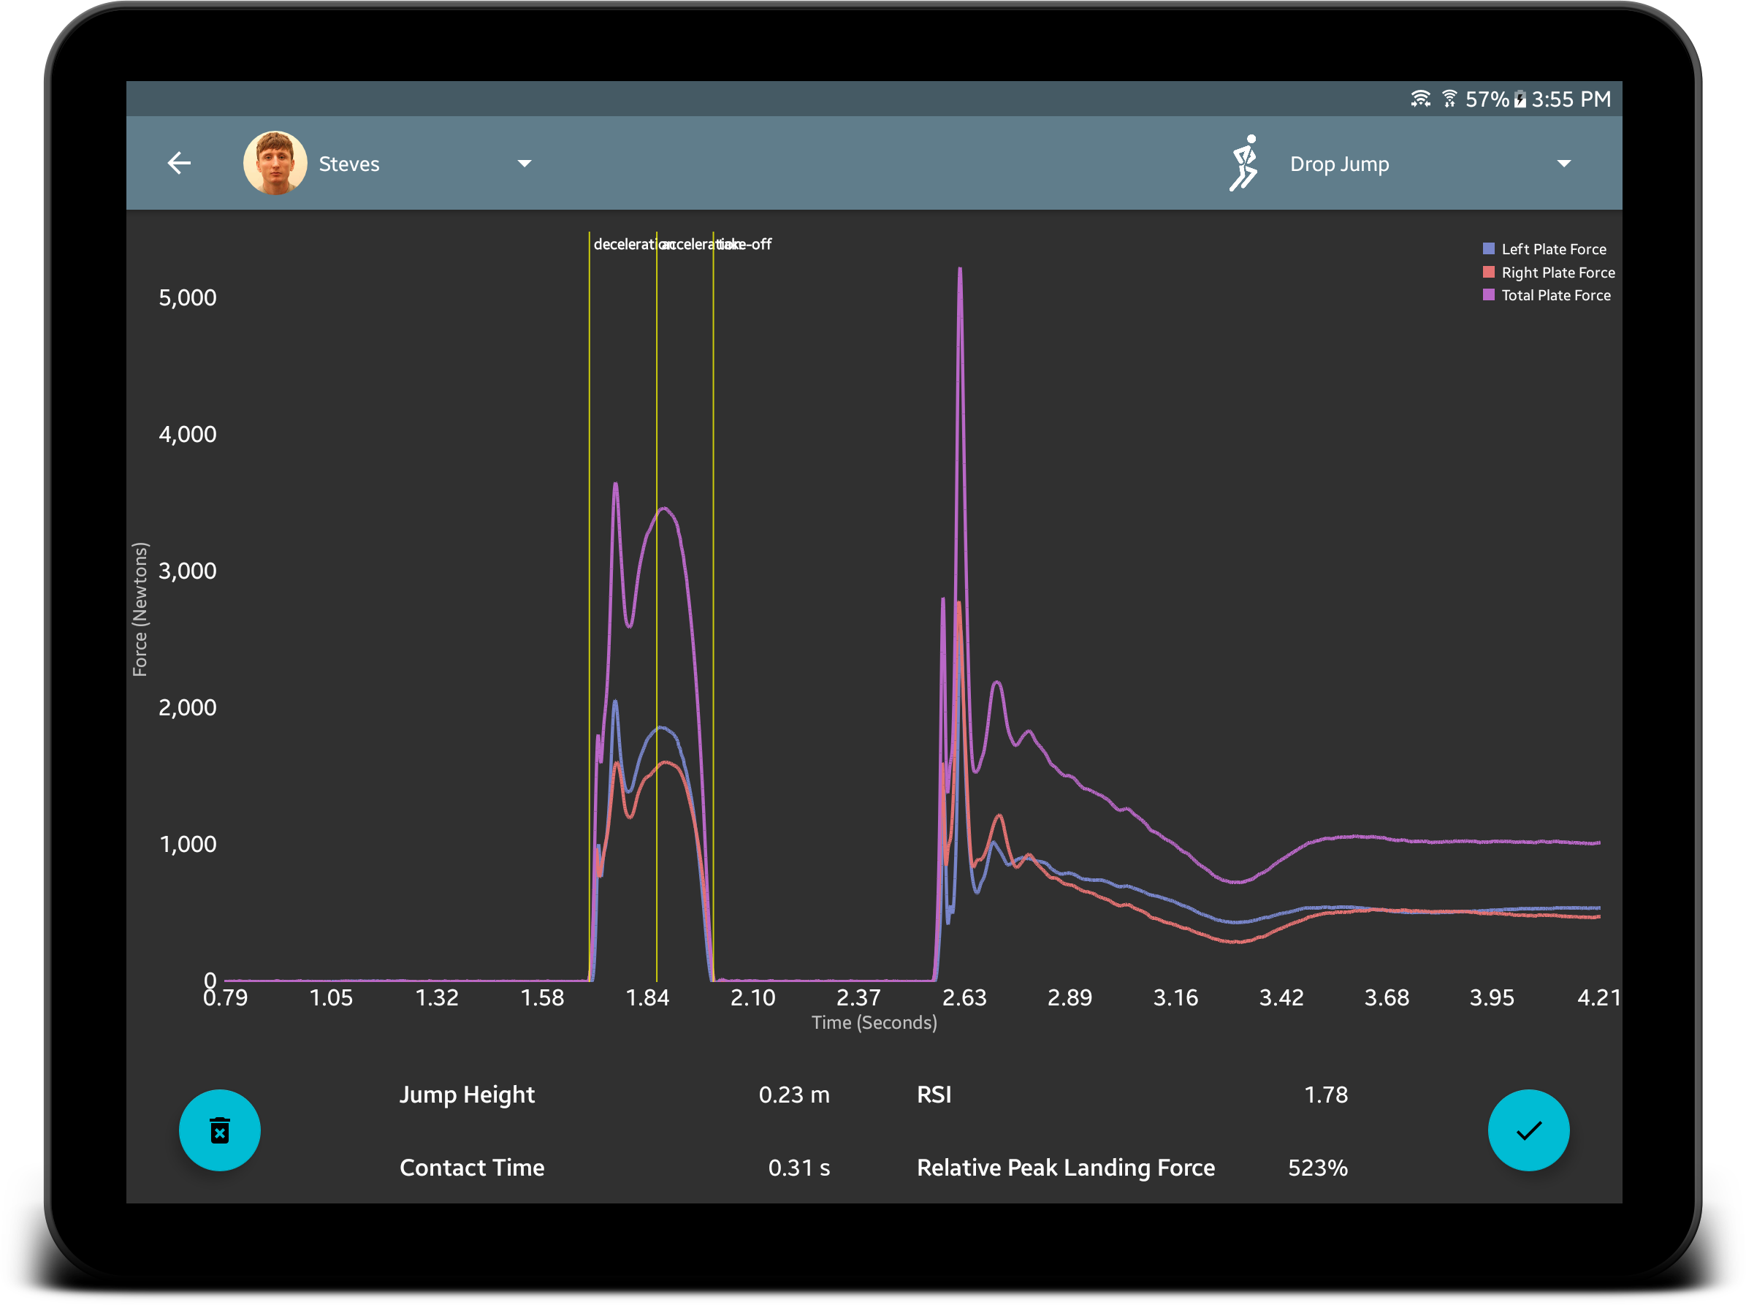This screenshot has width=1746, height=1305.
Task: Tap Relative Peak Landing Force label
Action: [x=1066, y=1167]
